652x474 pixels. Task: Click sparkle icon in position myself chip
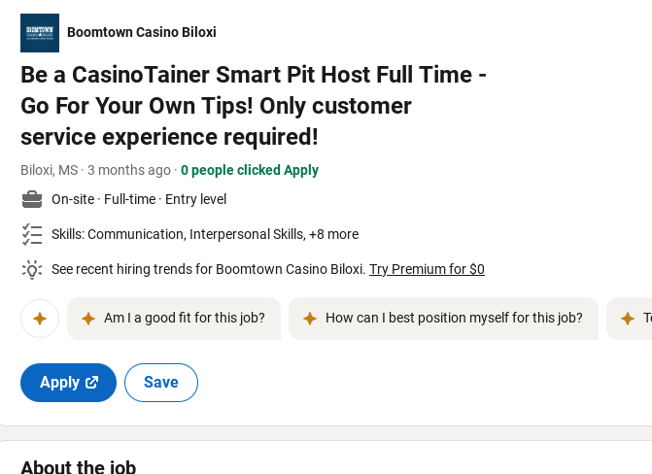point(310,319)
